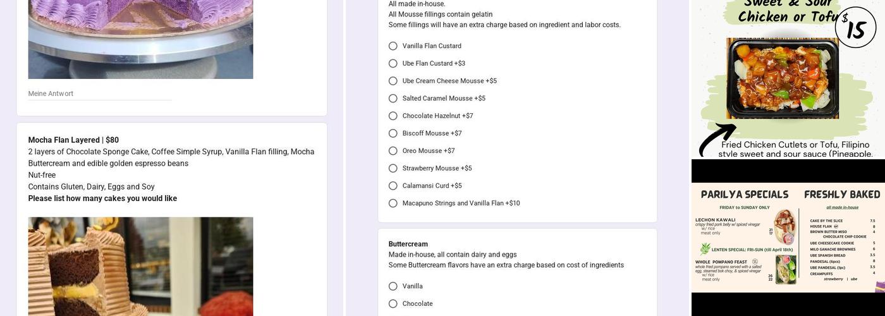The height and width of the screenshot is (316, 885).
Task: Select Calamansi Curd +$5 option
Action: pos(393,186)
